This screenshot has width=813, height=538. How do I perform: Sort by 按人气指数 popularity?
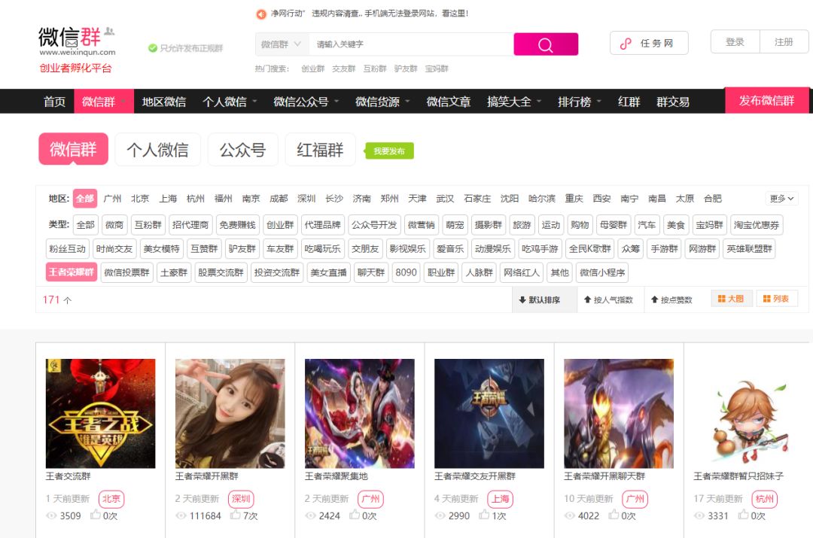click(608, 299)
